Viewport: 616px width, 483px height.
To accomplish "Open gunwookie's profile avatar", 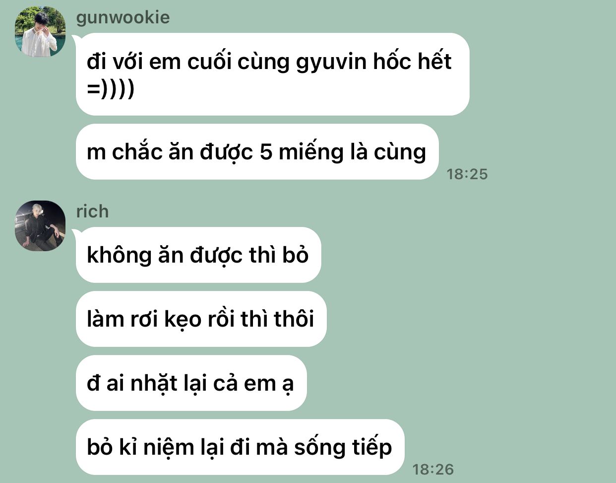I will pyautogui.click(x=40, y=32).
